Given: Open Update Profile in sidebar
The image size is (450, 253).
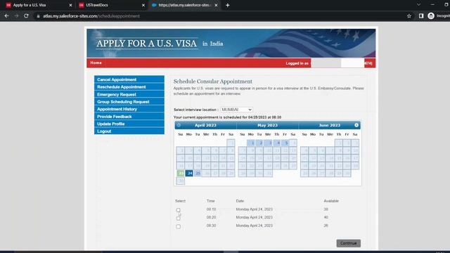Looking at the screenshot, I should point(129,124).
